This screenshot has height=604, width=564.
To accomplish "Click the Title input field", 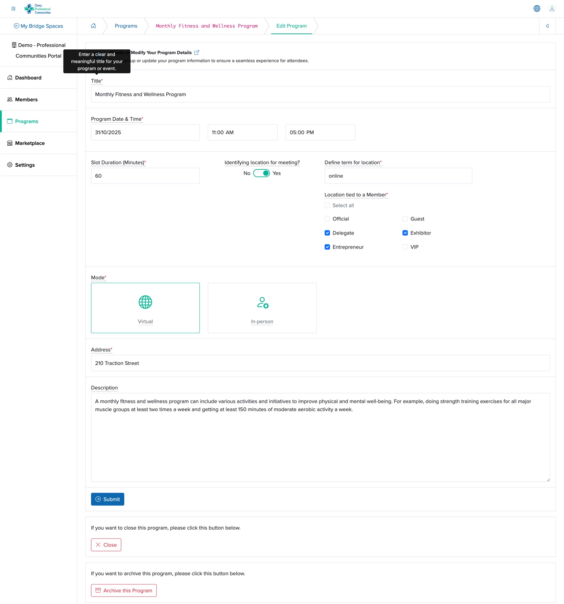I will 320,94.
